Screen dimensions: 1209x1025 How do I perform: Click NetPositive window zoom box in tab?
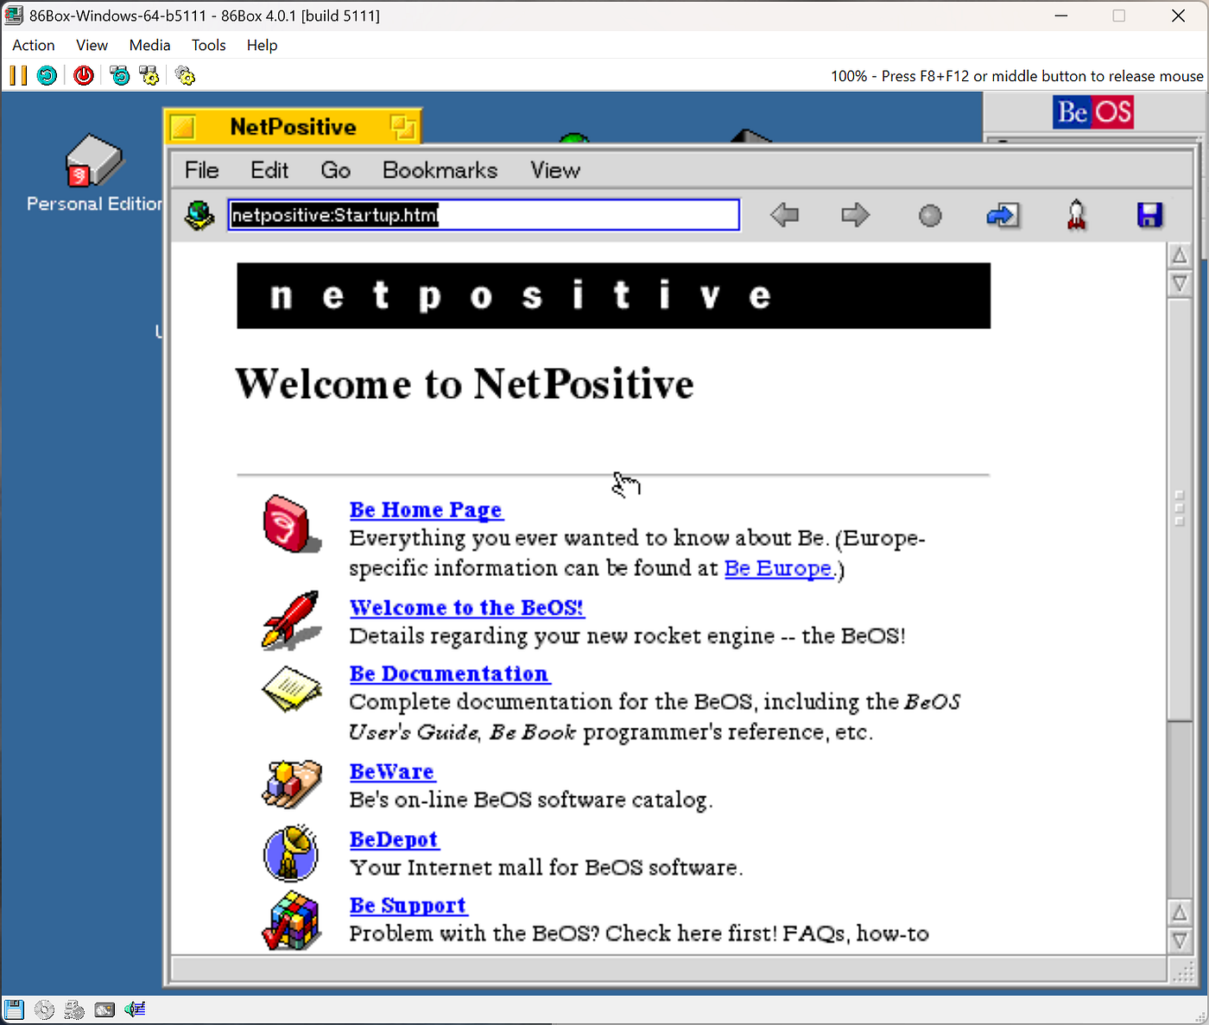(402, 128)
